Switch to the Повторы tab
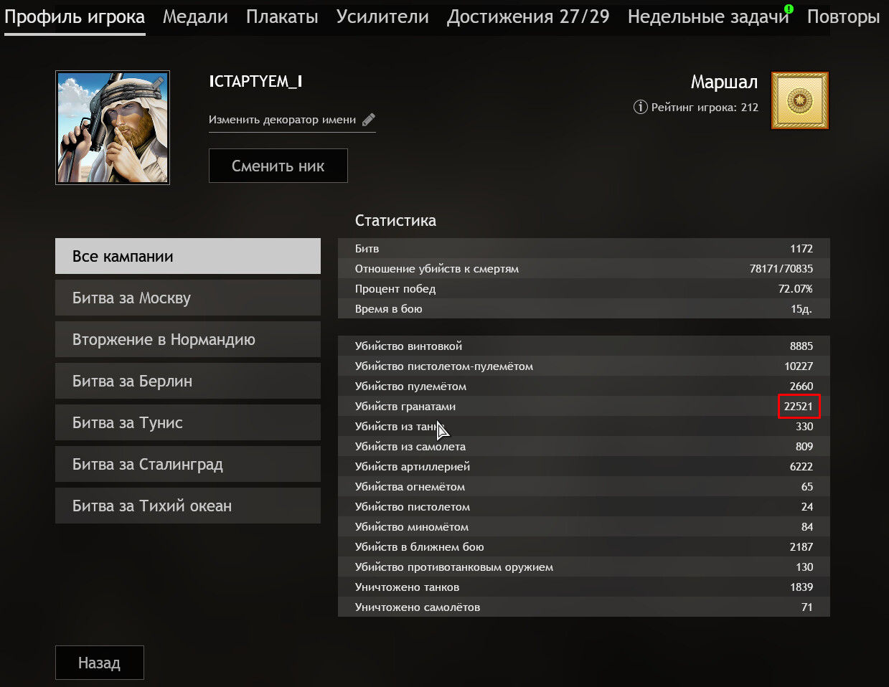The width and height of the screenshot is (889, 687). [843, 17]
